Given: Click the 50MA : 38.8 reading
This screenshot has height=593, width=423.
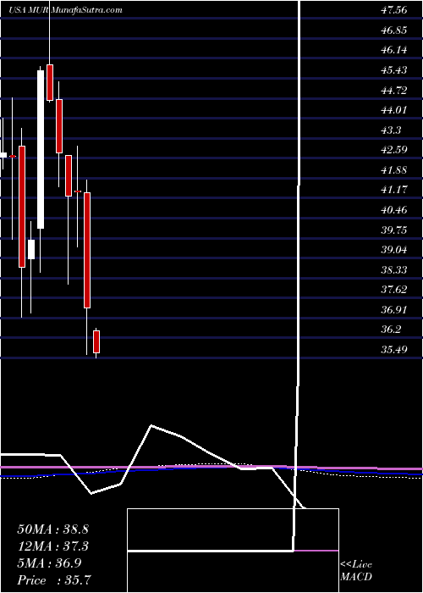Looking at the screenshot, I should 52,529.
